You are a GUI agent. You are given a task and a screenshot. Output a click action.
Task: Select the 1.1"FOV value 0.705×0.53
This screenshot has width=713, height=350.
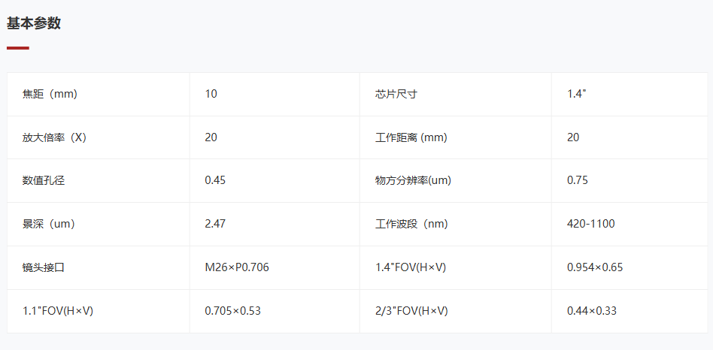[232, 311]
